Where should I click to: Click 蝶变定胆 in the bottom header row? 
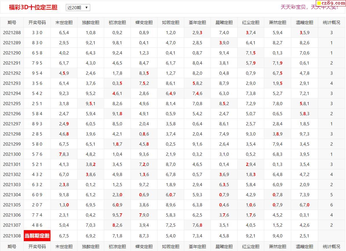point(144,246)
